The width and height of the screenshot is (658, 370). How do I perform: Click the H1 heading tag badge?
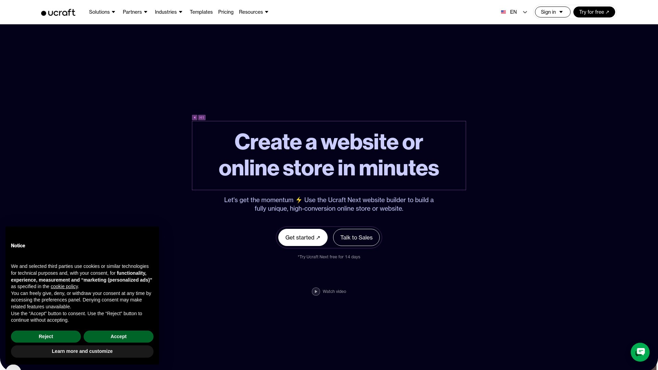tap(202, 118)
